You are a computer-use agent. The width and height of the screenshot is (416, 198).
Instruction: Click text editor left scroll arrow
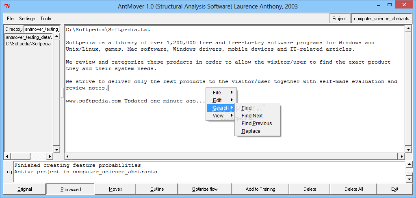pos(68,156)
